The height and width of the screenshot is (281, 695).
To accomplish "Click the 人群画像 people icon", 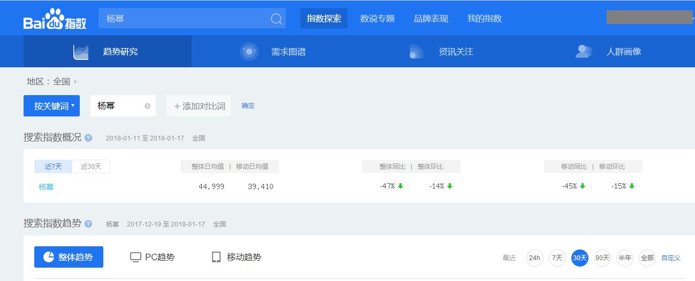I will [x=584, y=52].
